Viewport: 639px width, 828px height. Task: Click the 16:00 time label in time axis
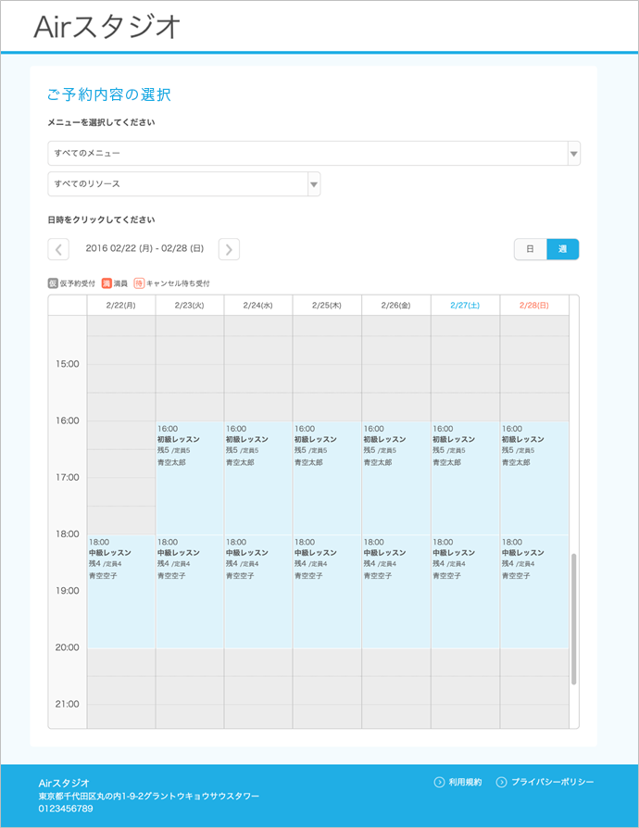pos(67,420)
